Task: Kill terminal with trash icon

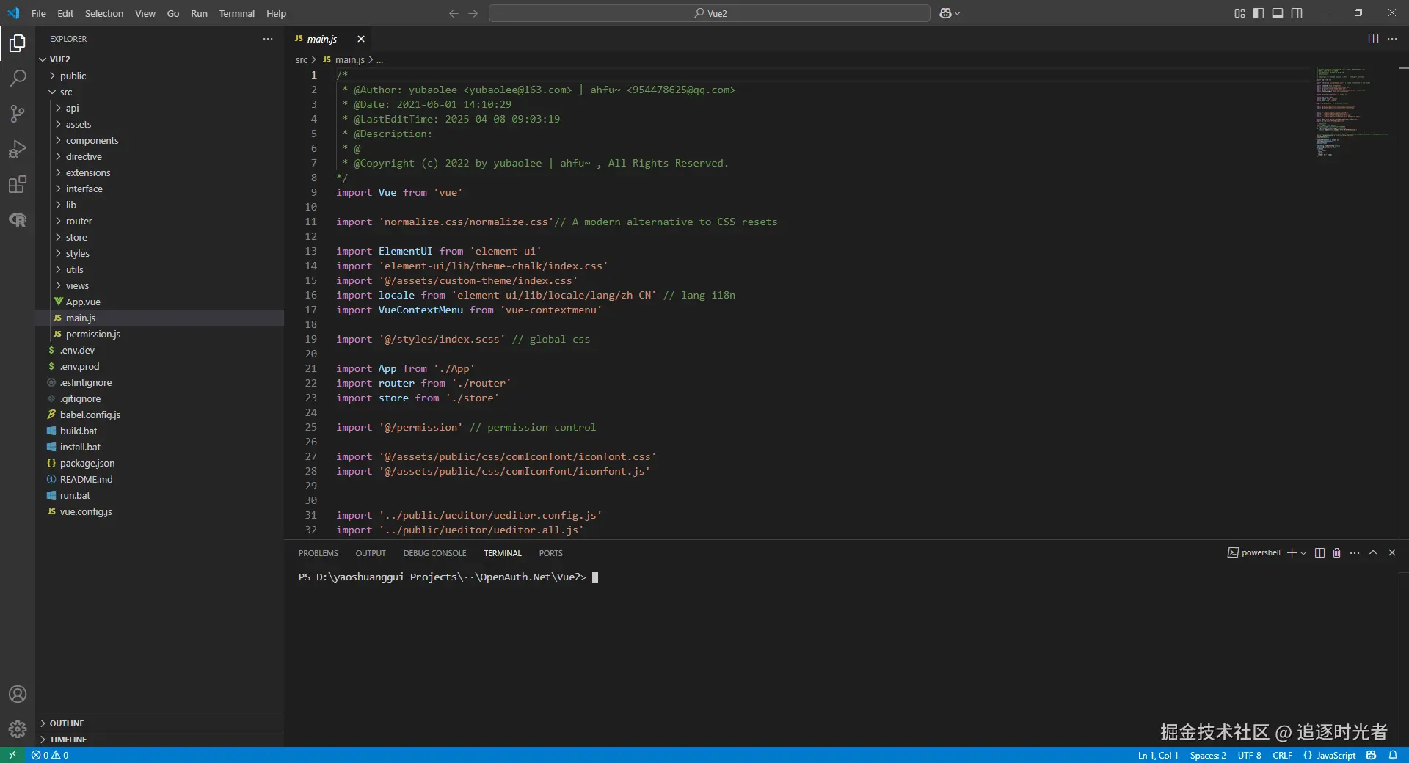Action: (1336, 553)
